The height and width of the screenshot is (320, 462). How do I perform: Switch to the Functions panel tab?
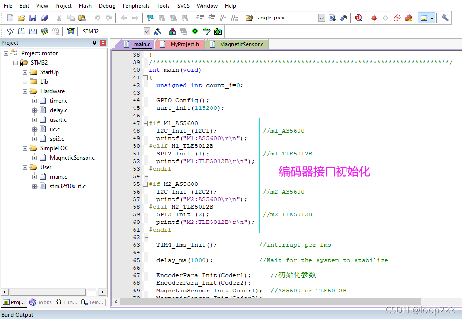coord(66,302)
